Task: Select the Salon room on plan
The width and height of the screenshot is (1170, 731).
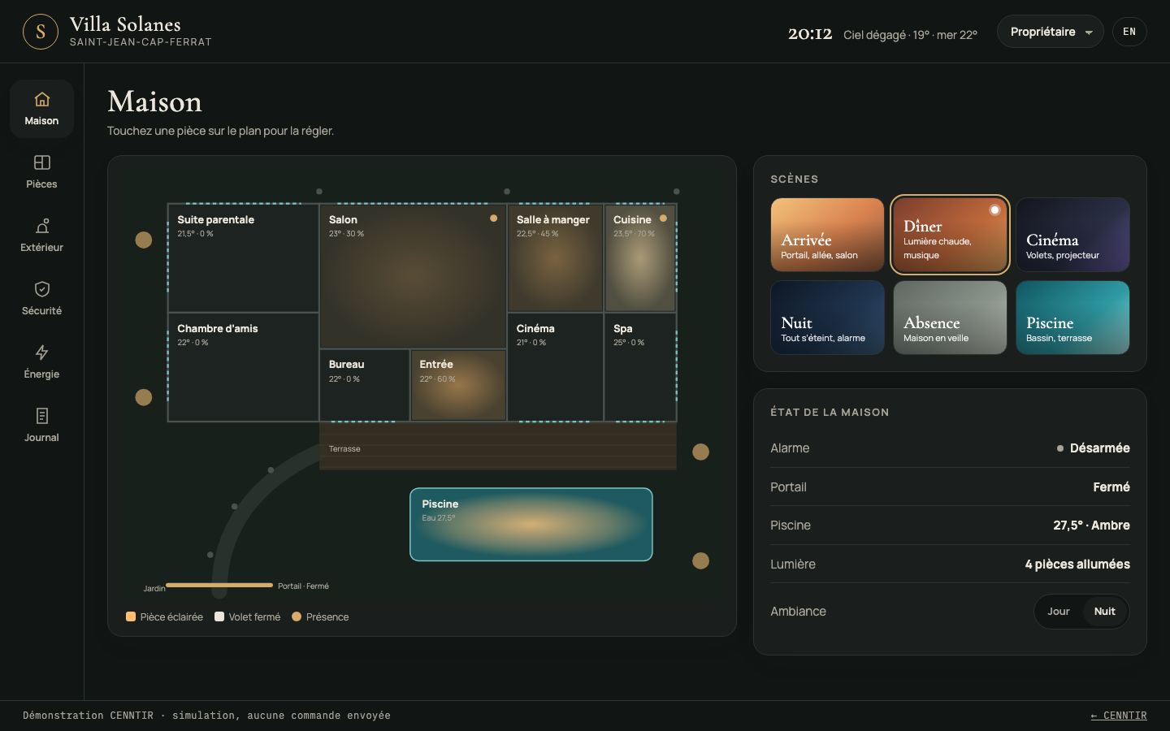Action: coord(413,276)
